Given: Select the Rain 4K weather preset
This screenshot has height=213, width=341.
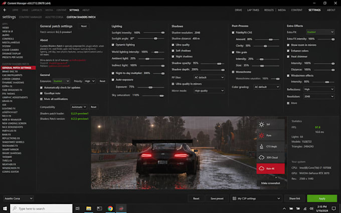Looking at the screenshot, I should click(270, 169).
